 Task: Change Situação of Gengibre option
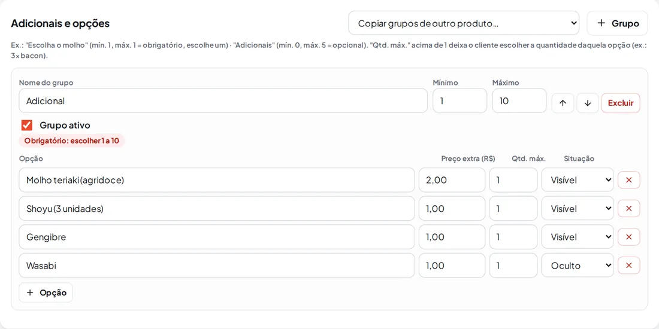578,237
